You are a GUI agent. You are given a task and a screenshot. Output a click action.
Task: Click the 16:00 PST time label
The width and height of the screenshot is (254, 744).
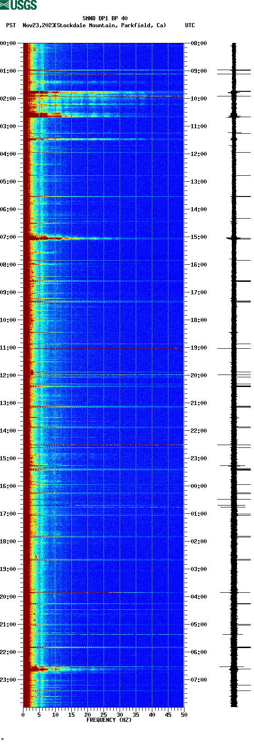(8, 486)
